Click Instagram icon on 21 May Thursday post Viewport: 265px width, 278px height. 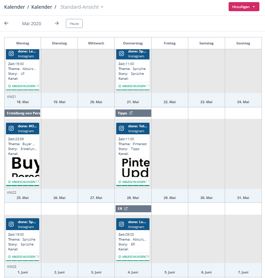(x=121, y=54)
